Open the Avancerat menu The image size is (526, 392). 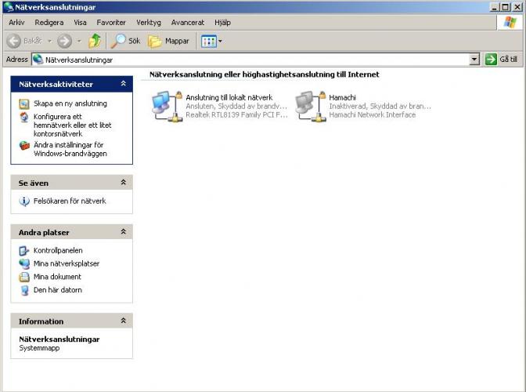[x=188, y=23]
